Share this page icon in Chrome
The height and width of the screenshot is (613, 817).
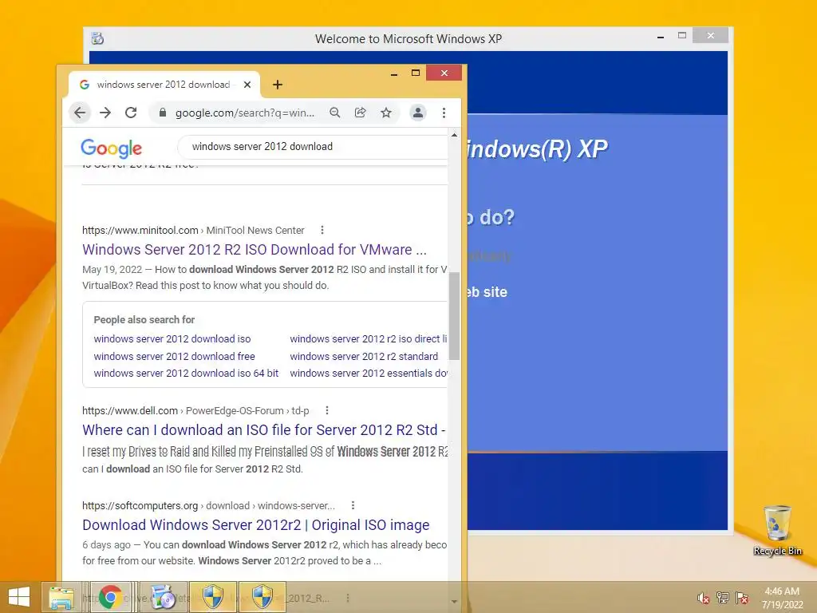pos(360,113)
